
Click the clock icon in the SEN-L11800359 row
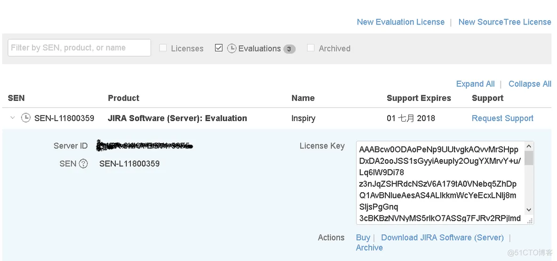click(25, 118)
